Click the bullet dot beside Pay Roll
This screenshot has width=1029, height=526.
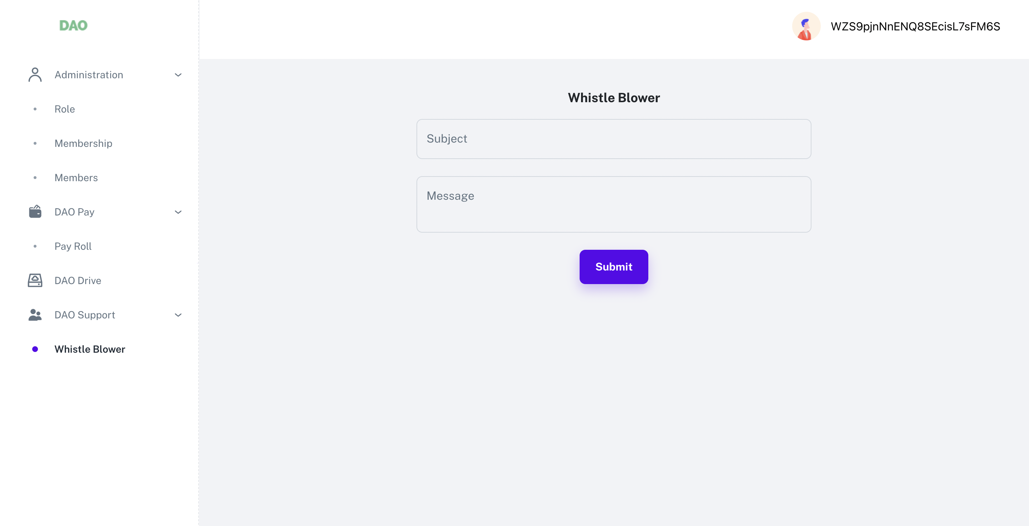pyautogui.click(x=35, y=246)
